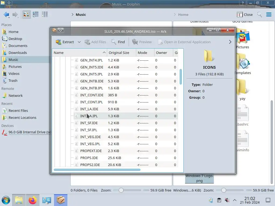Open Desktop in Places sidebar

pos(26,39)
